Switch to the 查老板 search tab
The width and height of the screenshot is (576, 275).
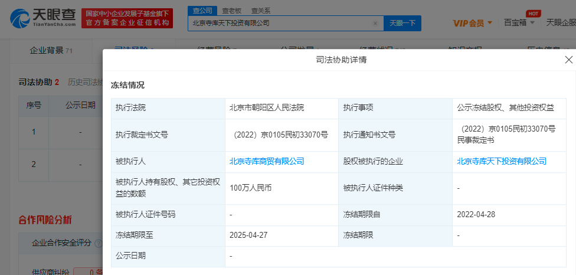231,11
